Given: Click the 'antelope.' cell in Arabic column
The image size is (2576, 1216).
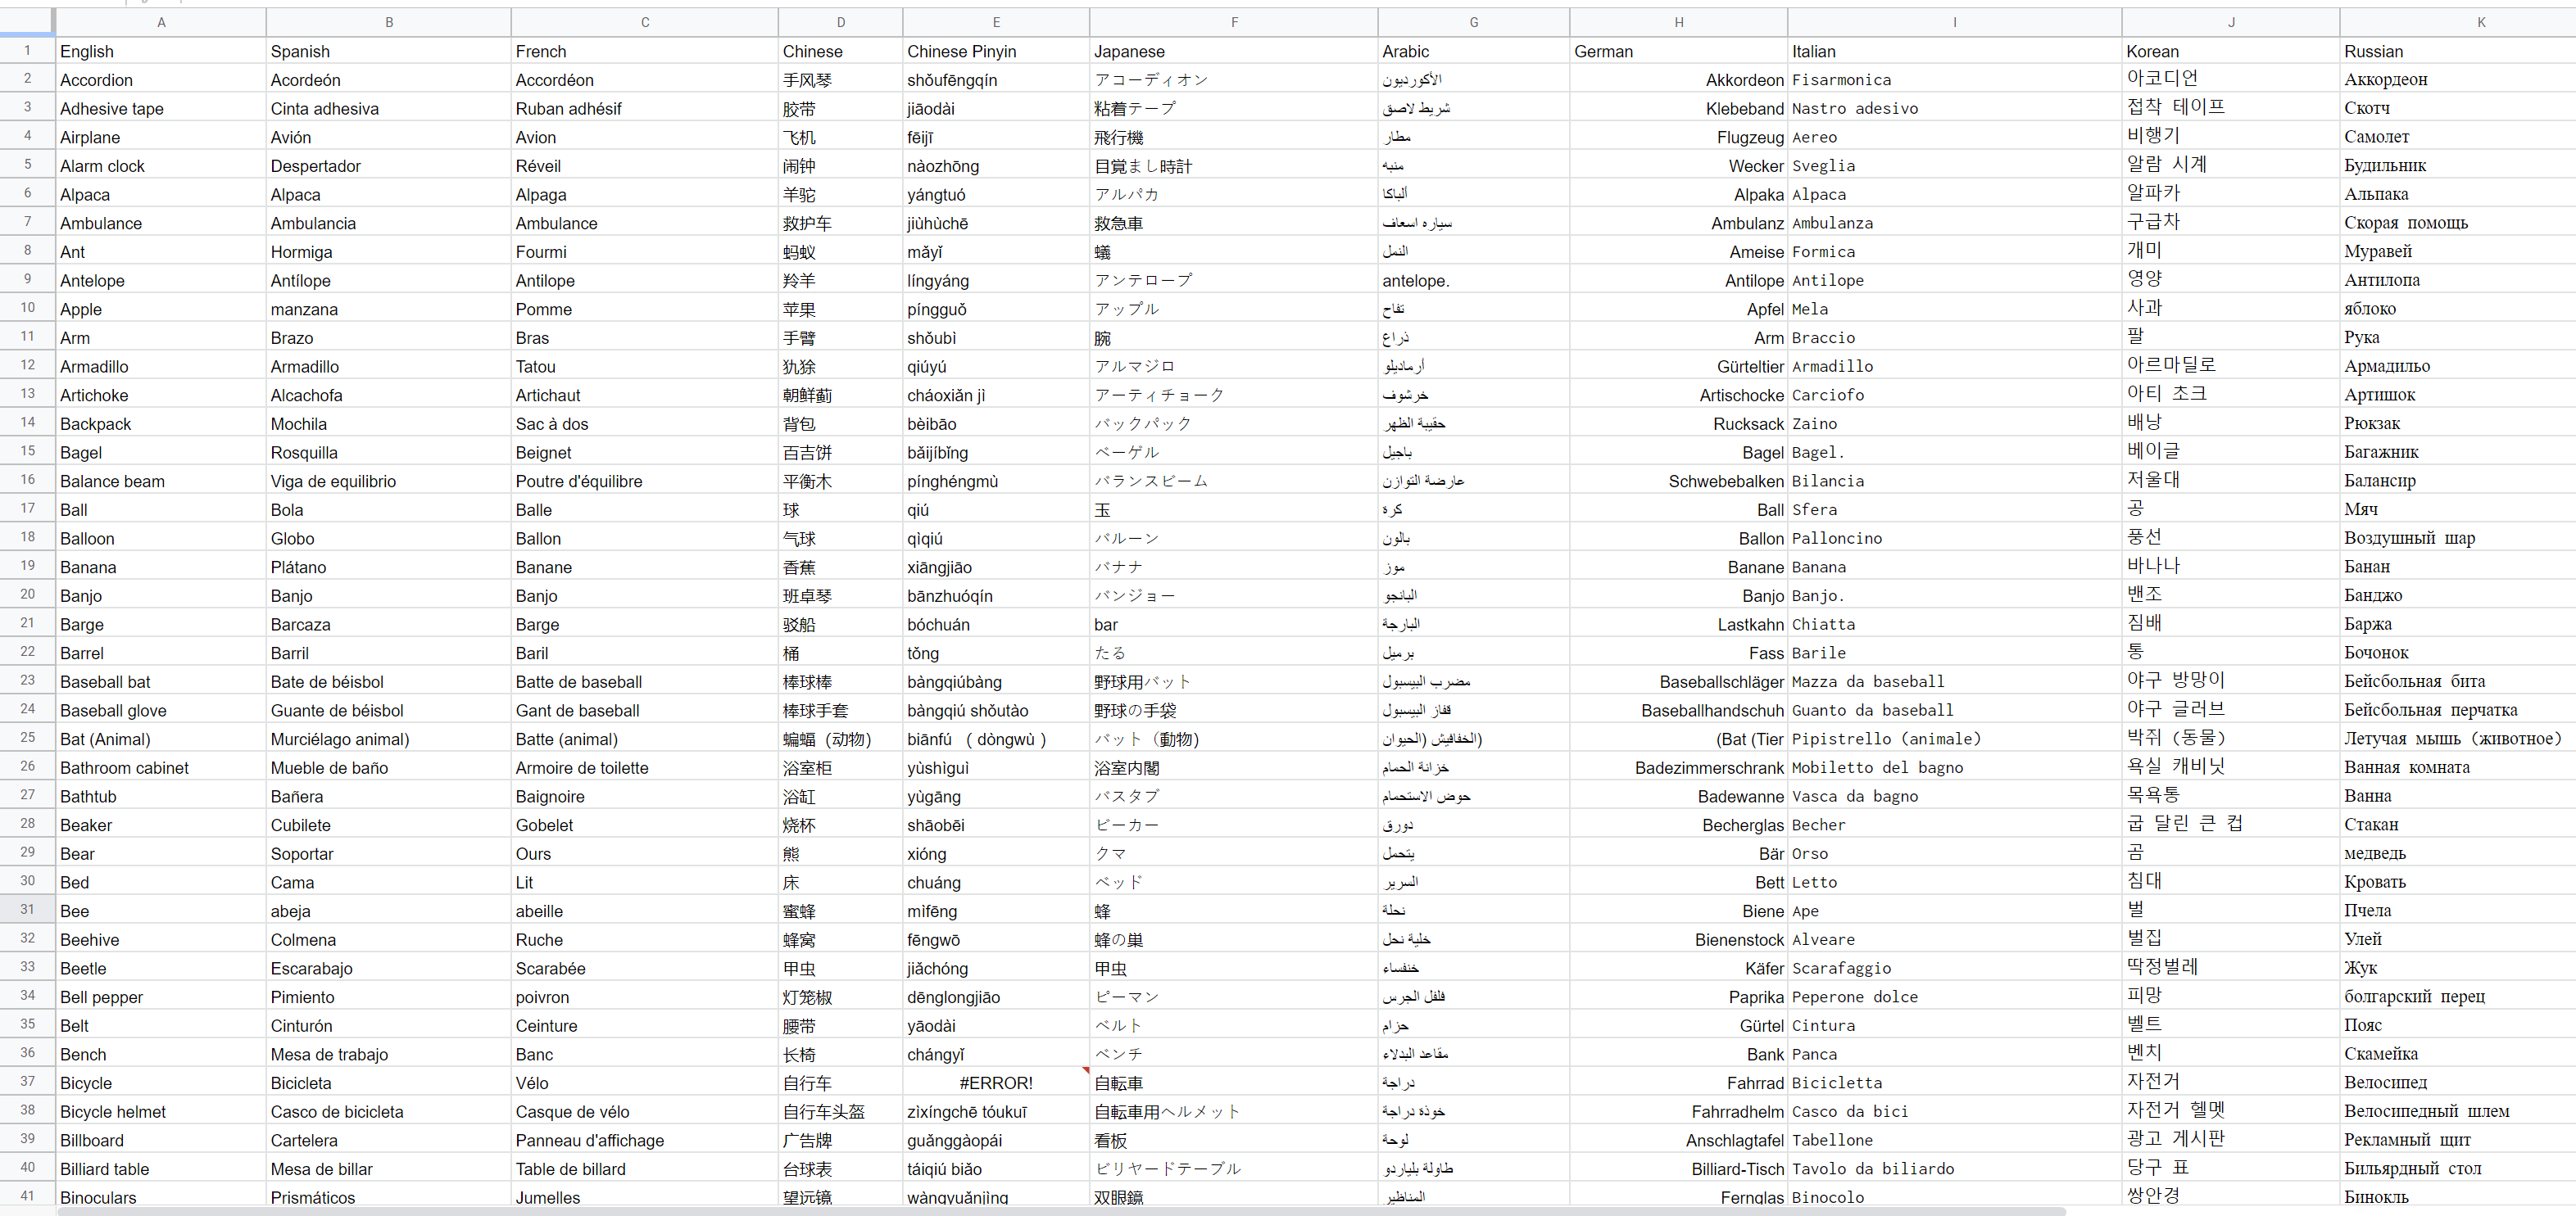Looking at the screenshot, I should [1415, 281].
